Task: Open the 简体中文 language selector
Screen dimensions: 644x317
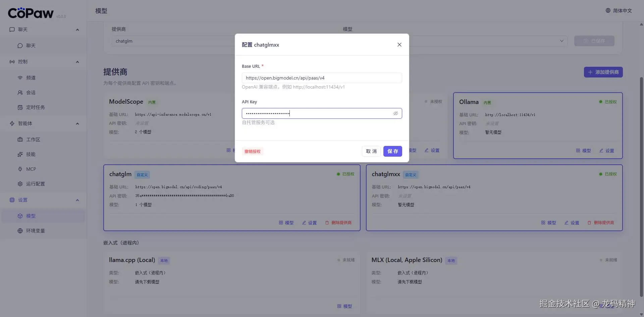Action: pos(619,11)
